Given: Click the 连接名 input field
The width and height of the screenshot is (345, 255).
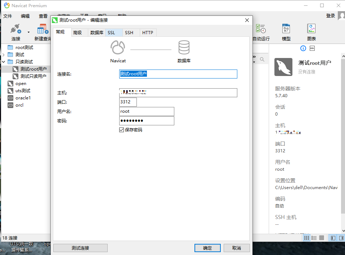Looking at the screenshot, I should (178, 74).
